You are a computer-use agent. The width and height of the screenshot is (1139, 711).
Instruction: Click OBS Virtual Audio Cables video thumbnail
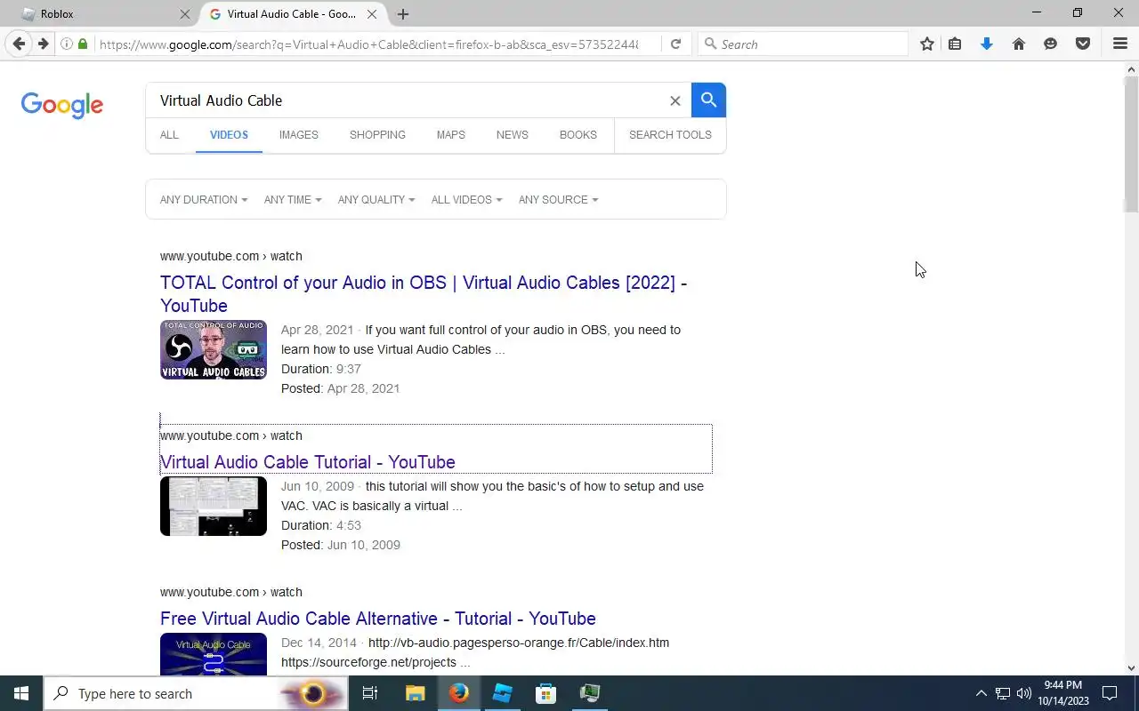point(214,350)
